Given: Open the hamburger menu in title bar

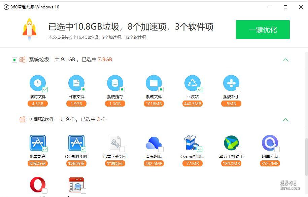Looking at the screenshot, I should [x=285, y=7].
